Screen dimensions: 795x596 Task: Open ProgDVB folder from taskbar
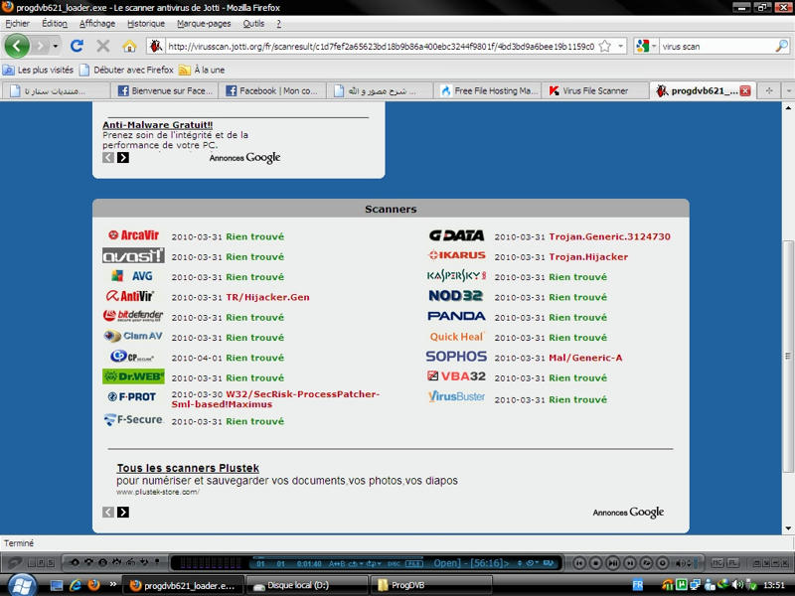click(431, 585)
